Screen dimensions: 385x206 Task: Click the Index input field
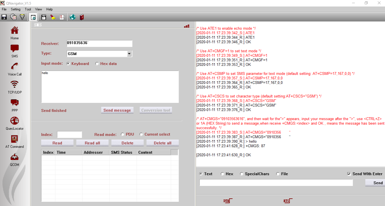[x=69, y=135]
